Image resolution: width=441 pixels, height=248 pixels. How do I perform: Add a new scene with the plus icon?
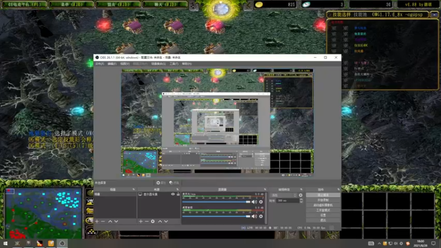pyautogui.click(x=97, y=222)
